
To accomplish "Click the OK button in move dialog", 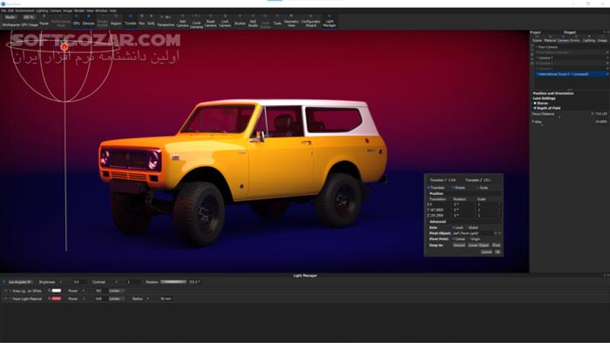I will [498, 252].
